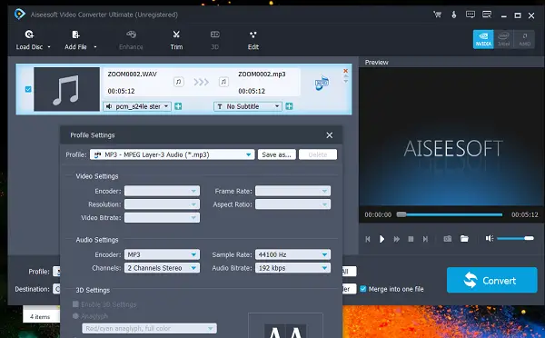545x338 pixels.
Task: Fast forward the preview
Action: [x=396, y=239]
